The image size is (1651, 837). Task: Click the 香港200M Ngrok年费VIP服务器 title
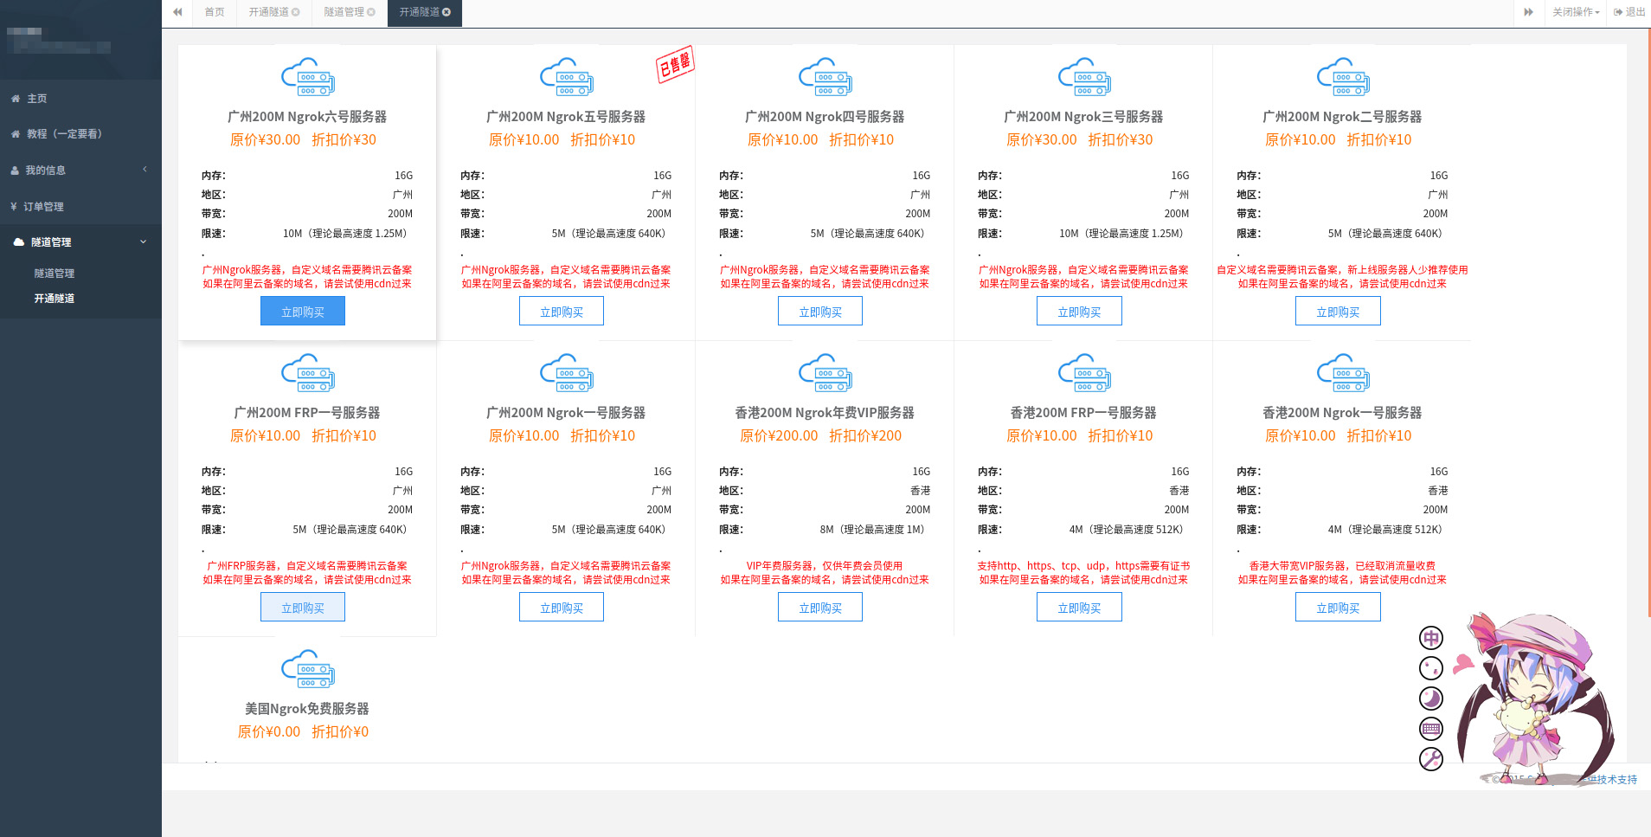coord(825,413)
